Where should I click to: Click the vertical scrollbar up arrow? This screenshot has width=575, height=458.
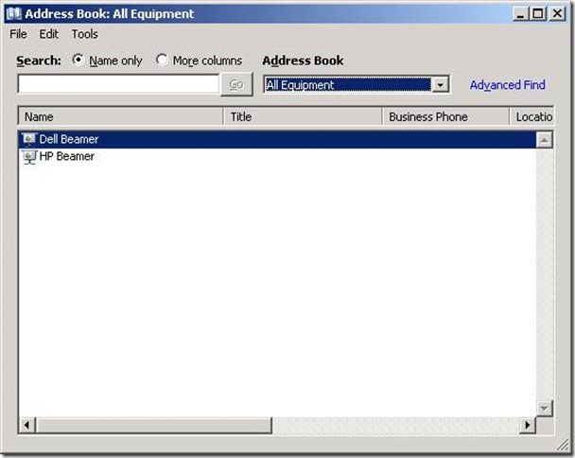(544, 140)
